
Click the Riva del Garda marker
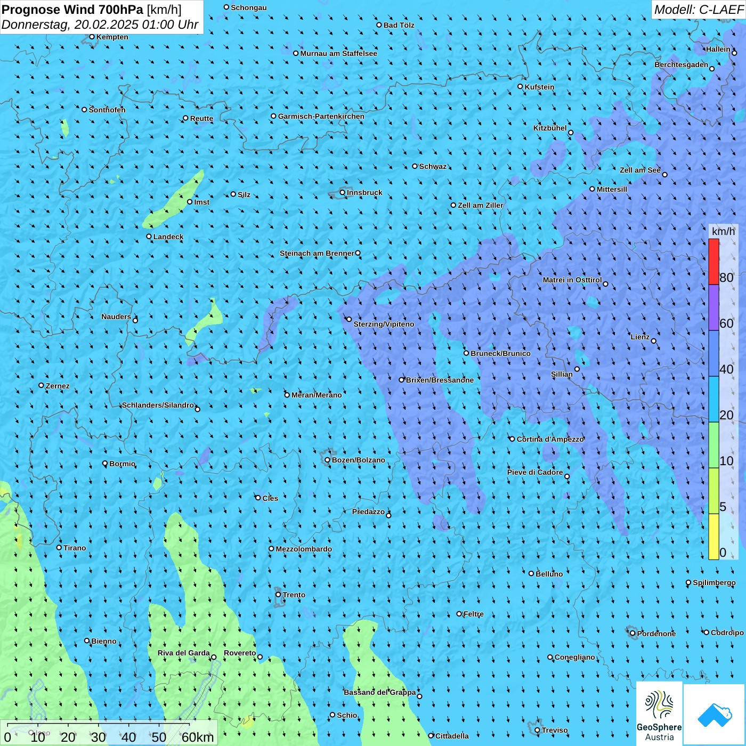[214, 657]
